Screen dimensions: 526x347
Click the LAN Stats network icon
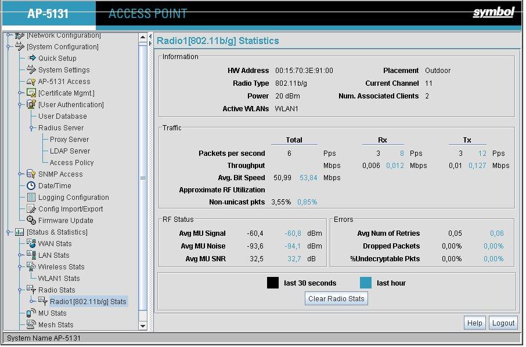pos(31,255)
